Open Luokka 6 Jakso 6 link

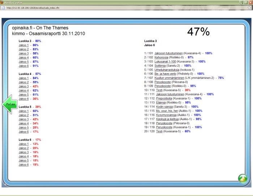pyautogui.click(x=23, y=165)
